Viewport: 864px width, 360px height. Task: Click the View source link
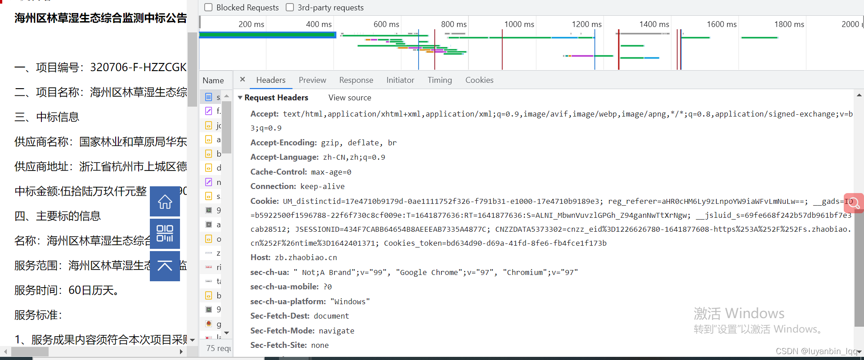(x=350, y=98)
